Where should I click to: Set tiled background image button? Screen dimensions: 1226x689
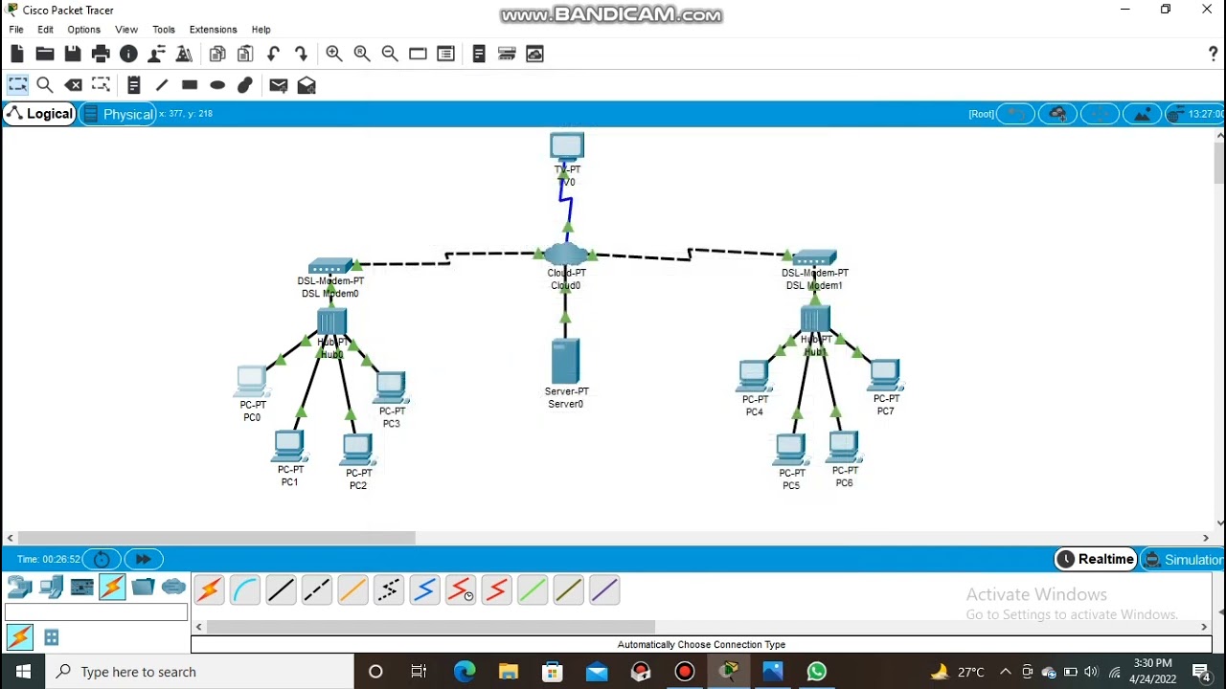(x=1142, y=114)
